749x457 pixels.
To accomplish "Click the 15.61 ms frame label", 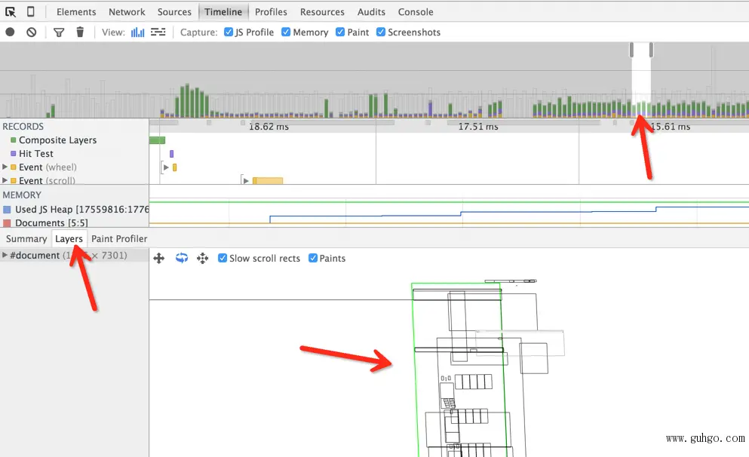I will [x=671, y=127].
